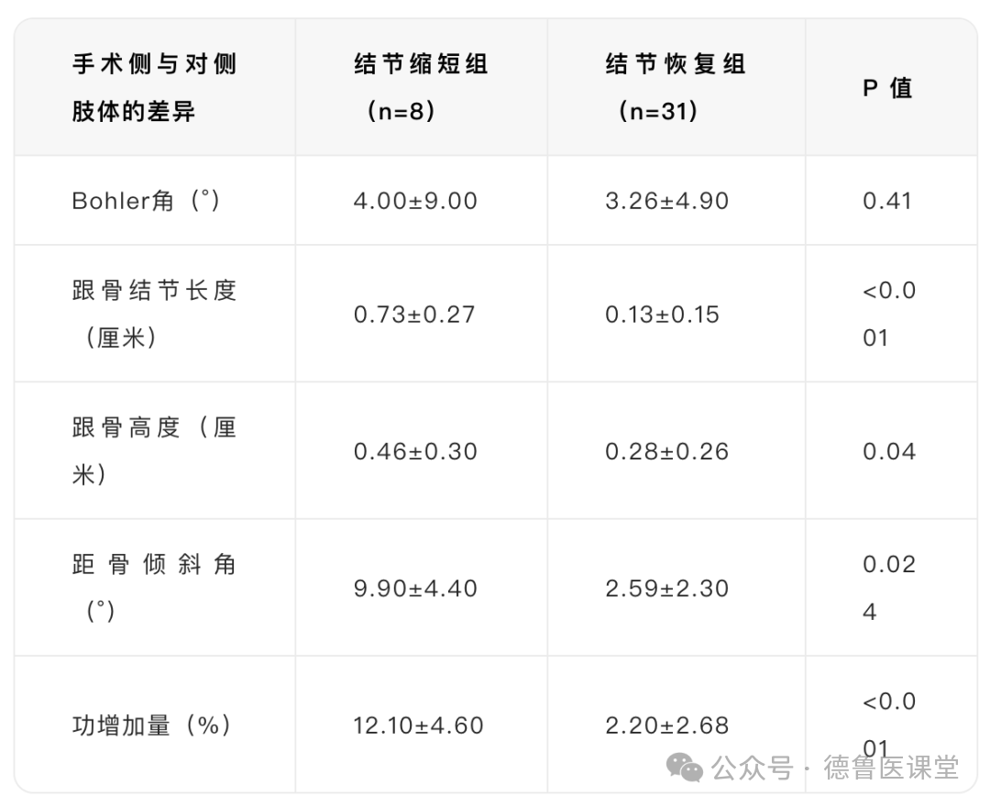This screenshot has width=990, height=807.
Task: Click the header cell '手术侧与对侧肢体的差异'
Action: [x=154, y=87]
